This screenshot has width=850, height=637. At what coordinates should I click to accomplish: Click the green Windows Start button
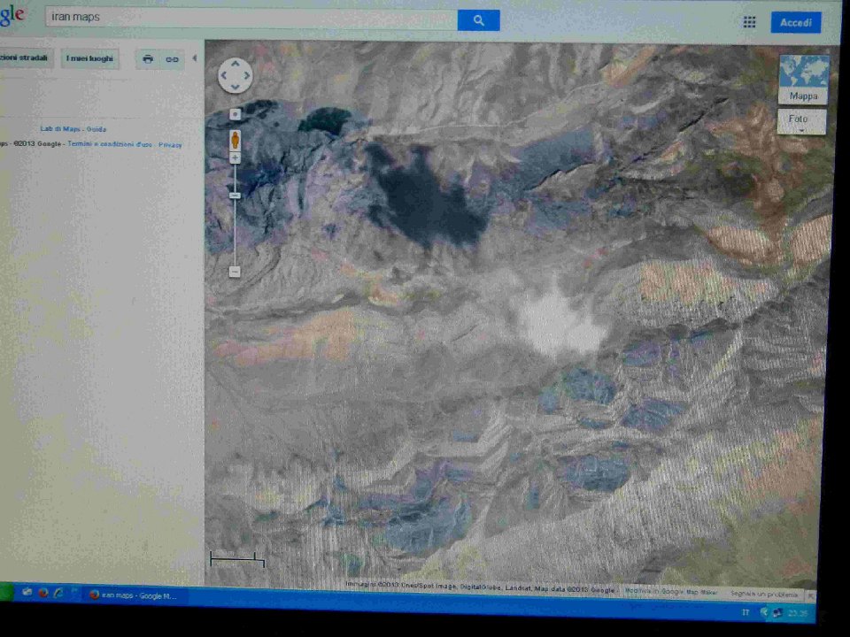6,592
